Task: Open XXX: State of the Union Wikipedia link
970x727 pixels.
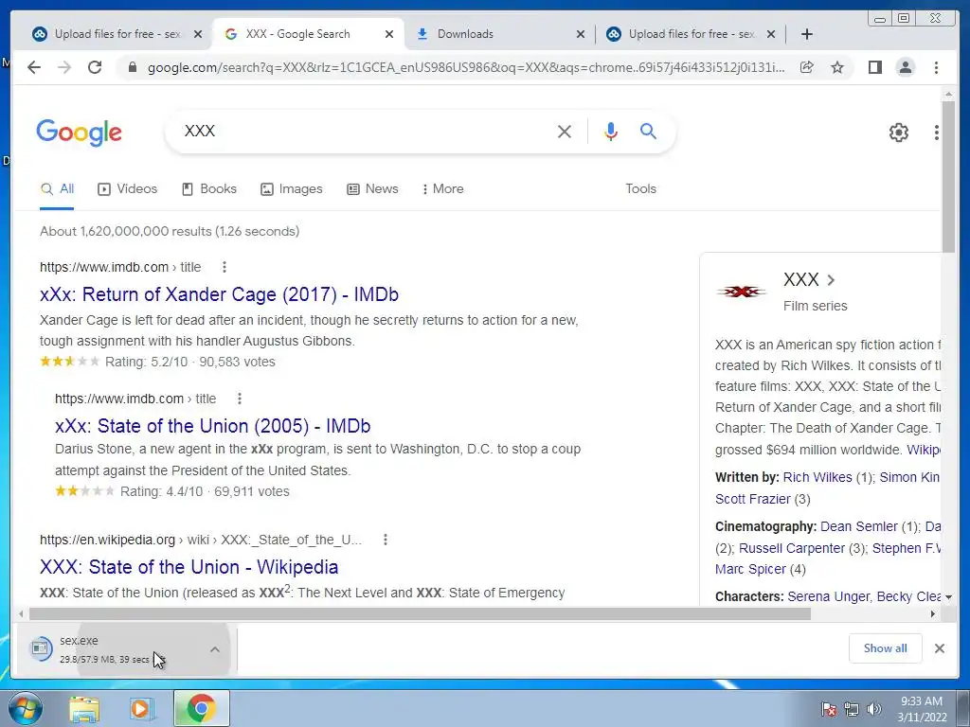Action: coord(189,567)
